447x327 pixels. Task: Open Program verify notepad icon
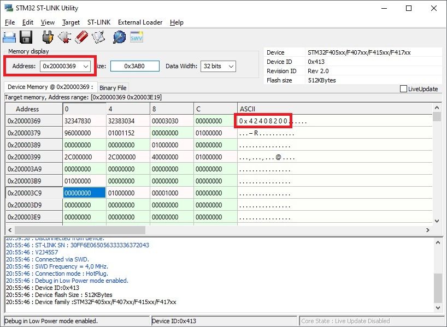point(98,37)
